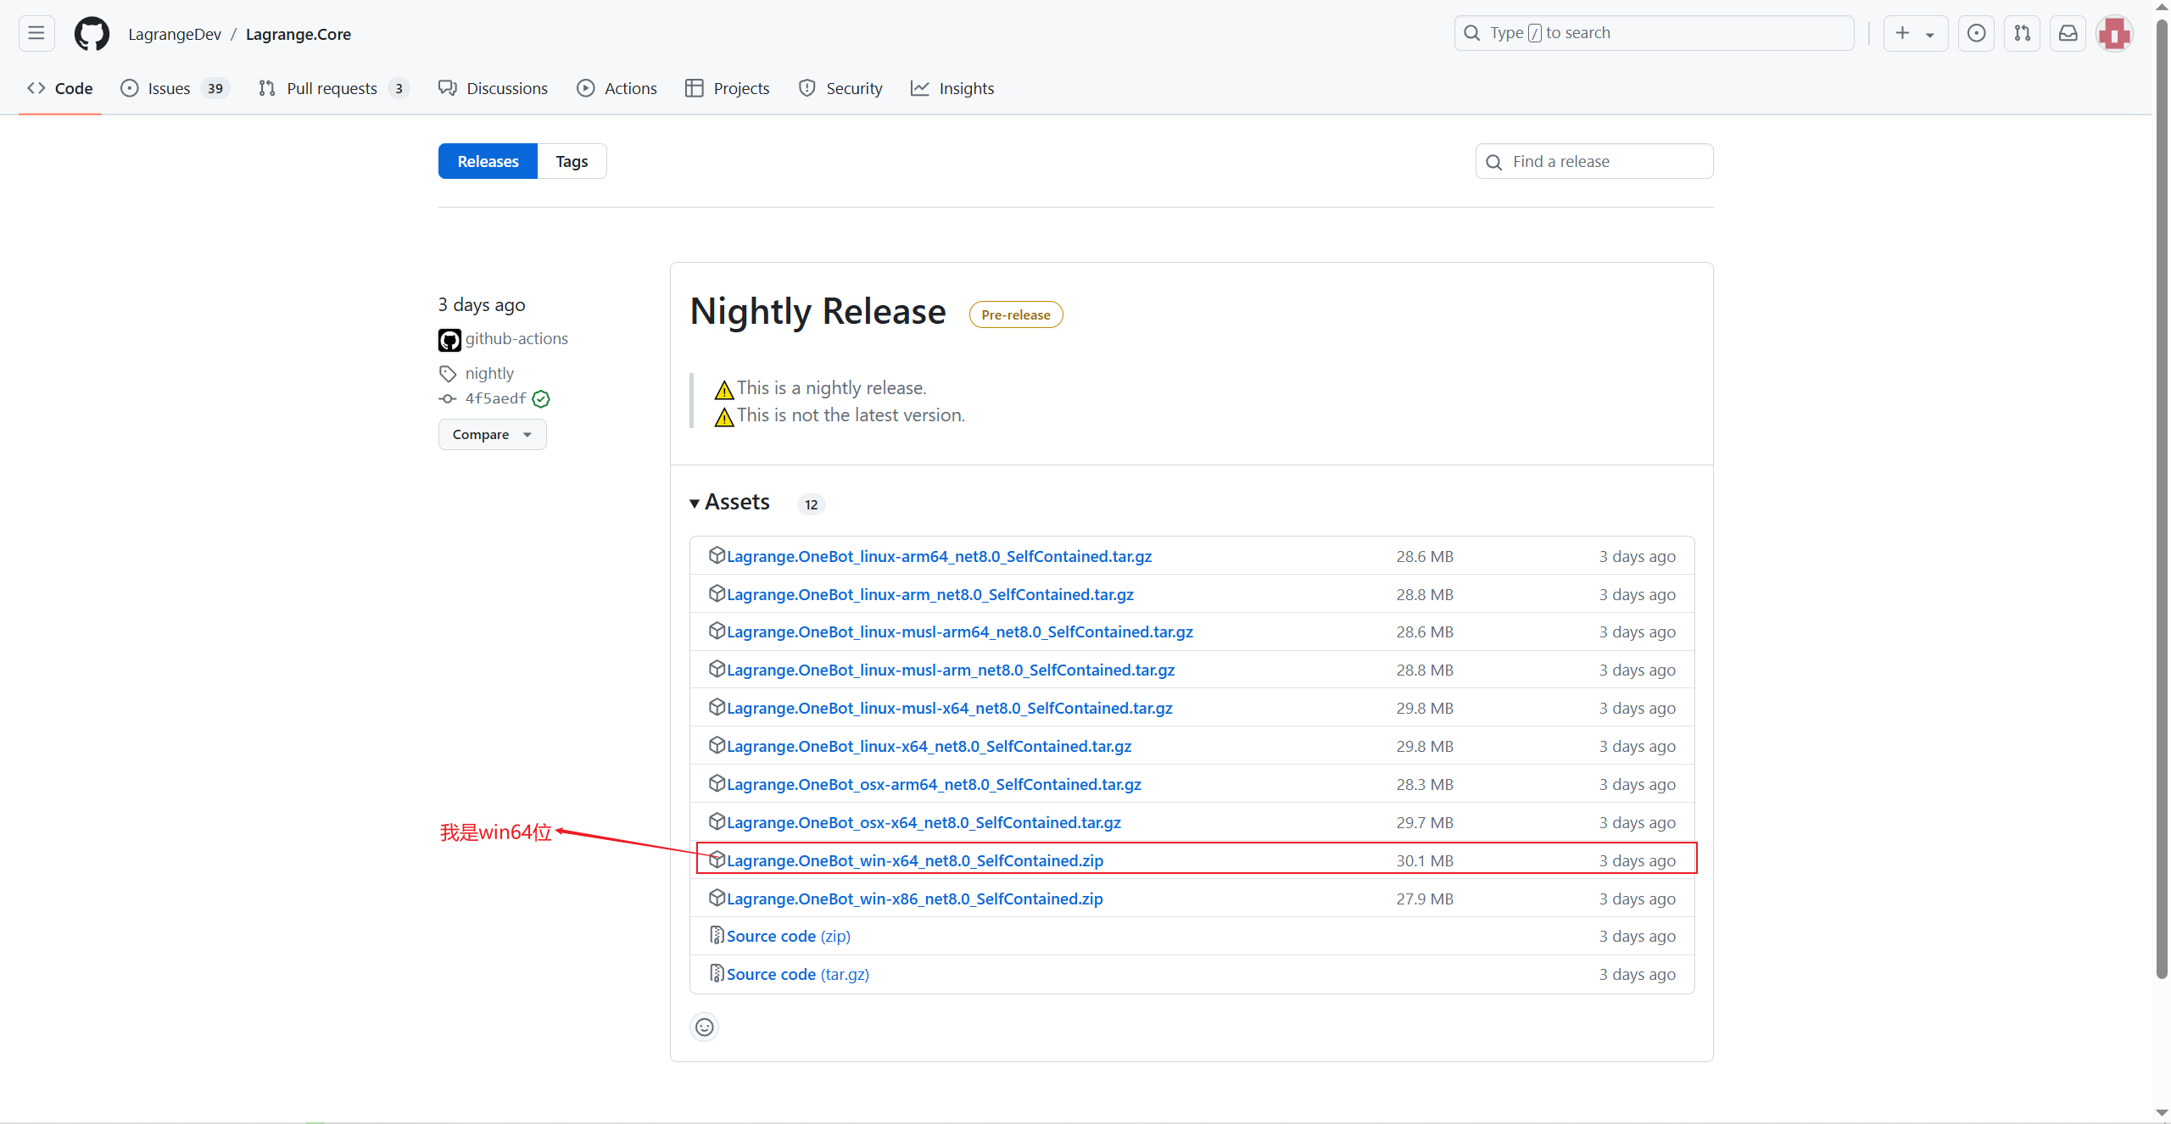Click the green verified checkmark icon
The width and height of the screenshot is (2171, 1124).
[541, 399]
